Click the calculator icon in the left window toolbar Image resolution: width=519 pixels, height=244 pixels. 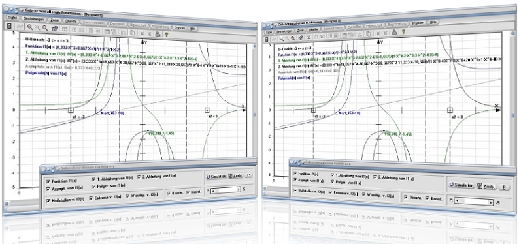coord(10,26)
